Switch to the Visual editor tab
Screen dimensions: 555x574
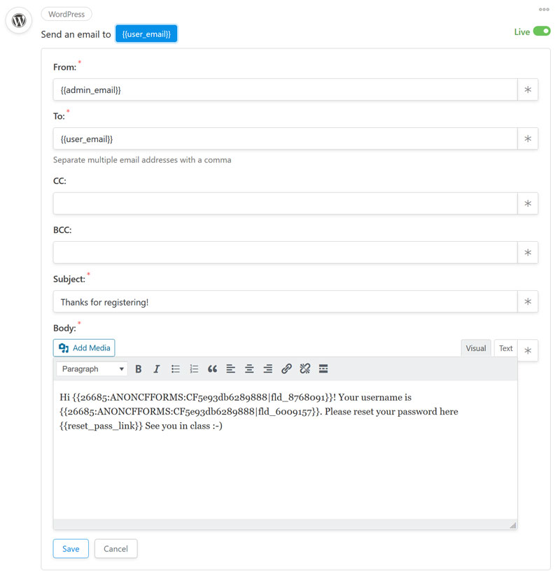(475, 348)
